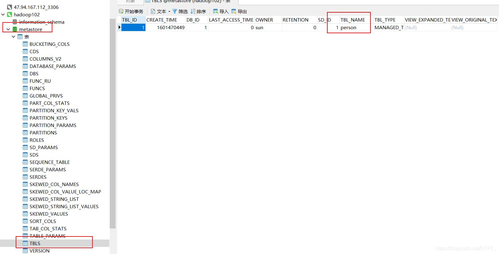Screen dimensions: 499x254
Task: Click the 47.94.167.112_3306 connection icon
Action: [x=10, y=7]
